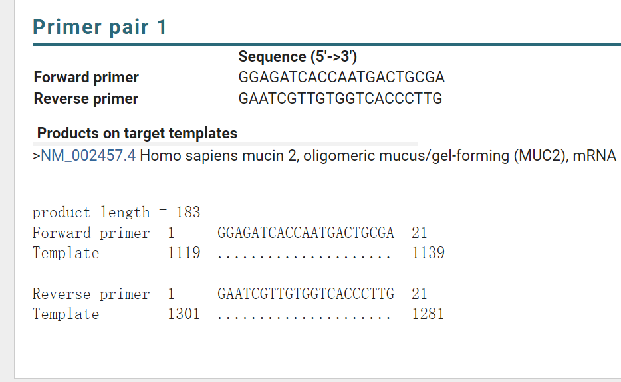Screen dimensions: 621x382
Task: Open the NM_002457.4 accession link
Action: click(88, 155)
